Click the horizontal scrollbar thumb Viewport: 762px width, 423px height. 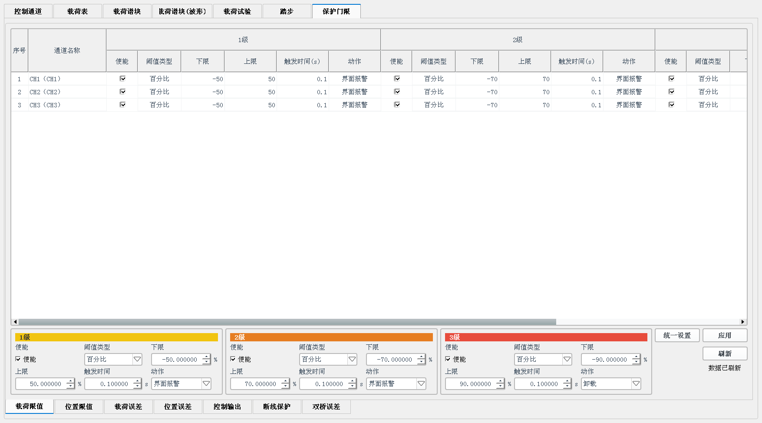[x=287, y=322]
